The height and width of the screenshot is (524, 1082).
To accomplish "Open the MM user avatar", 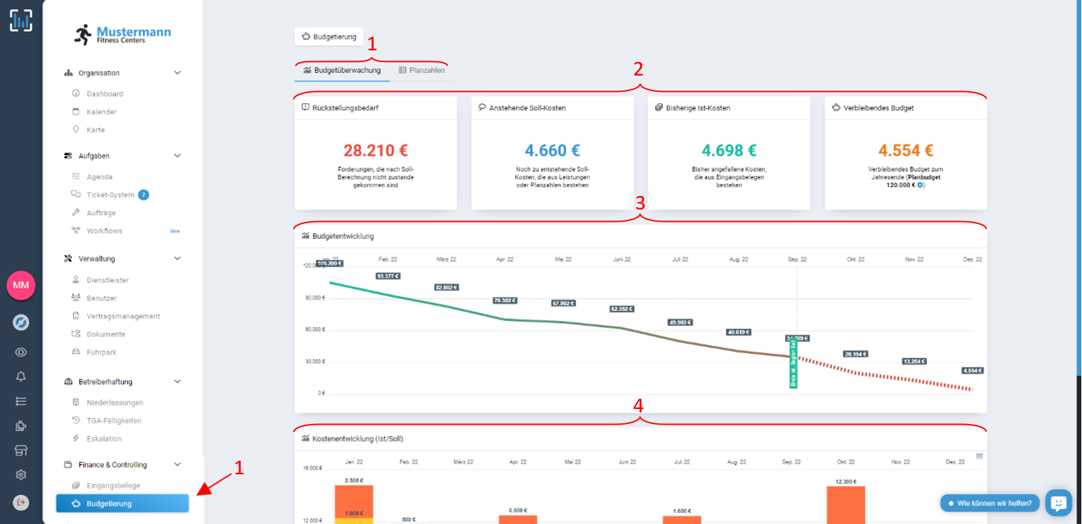I will point(21,285).
